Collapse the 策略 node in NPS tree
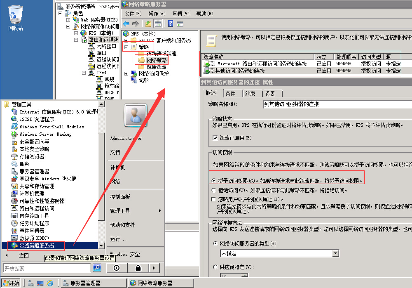The width and height of the screenshot is (412, 288). click(x=126, y=47)
